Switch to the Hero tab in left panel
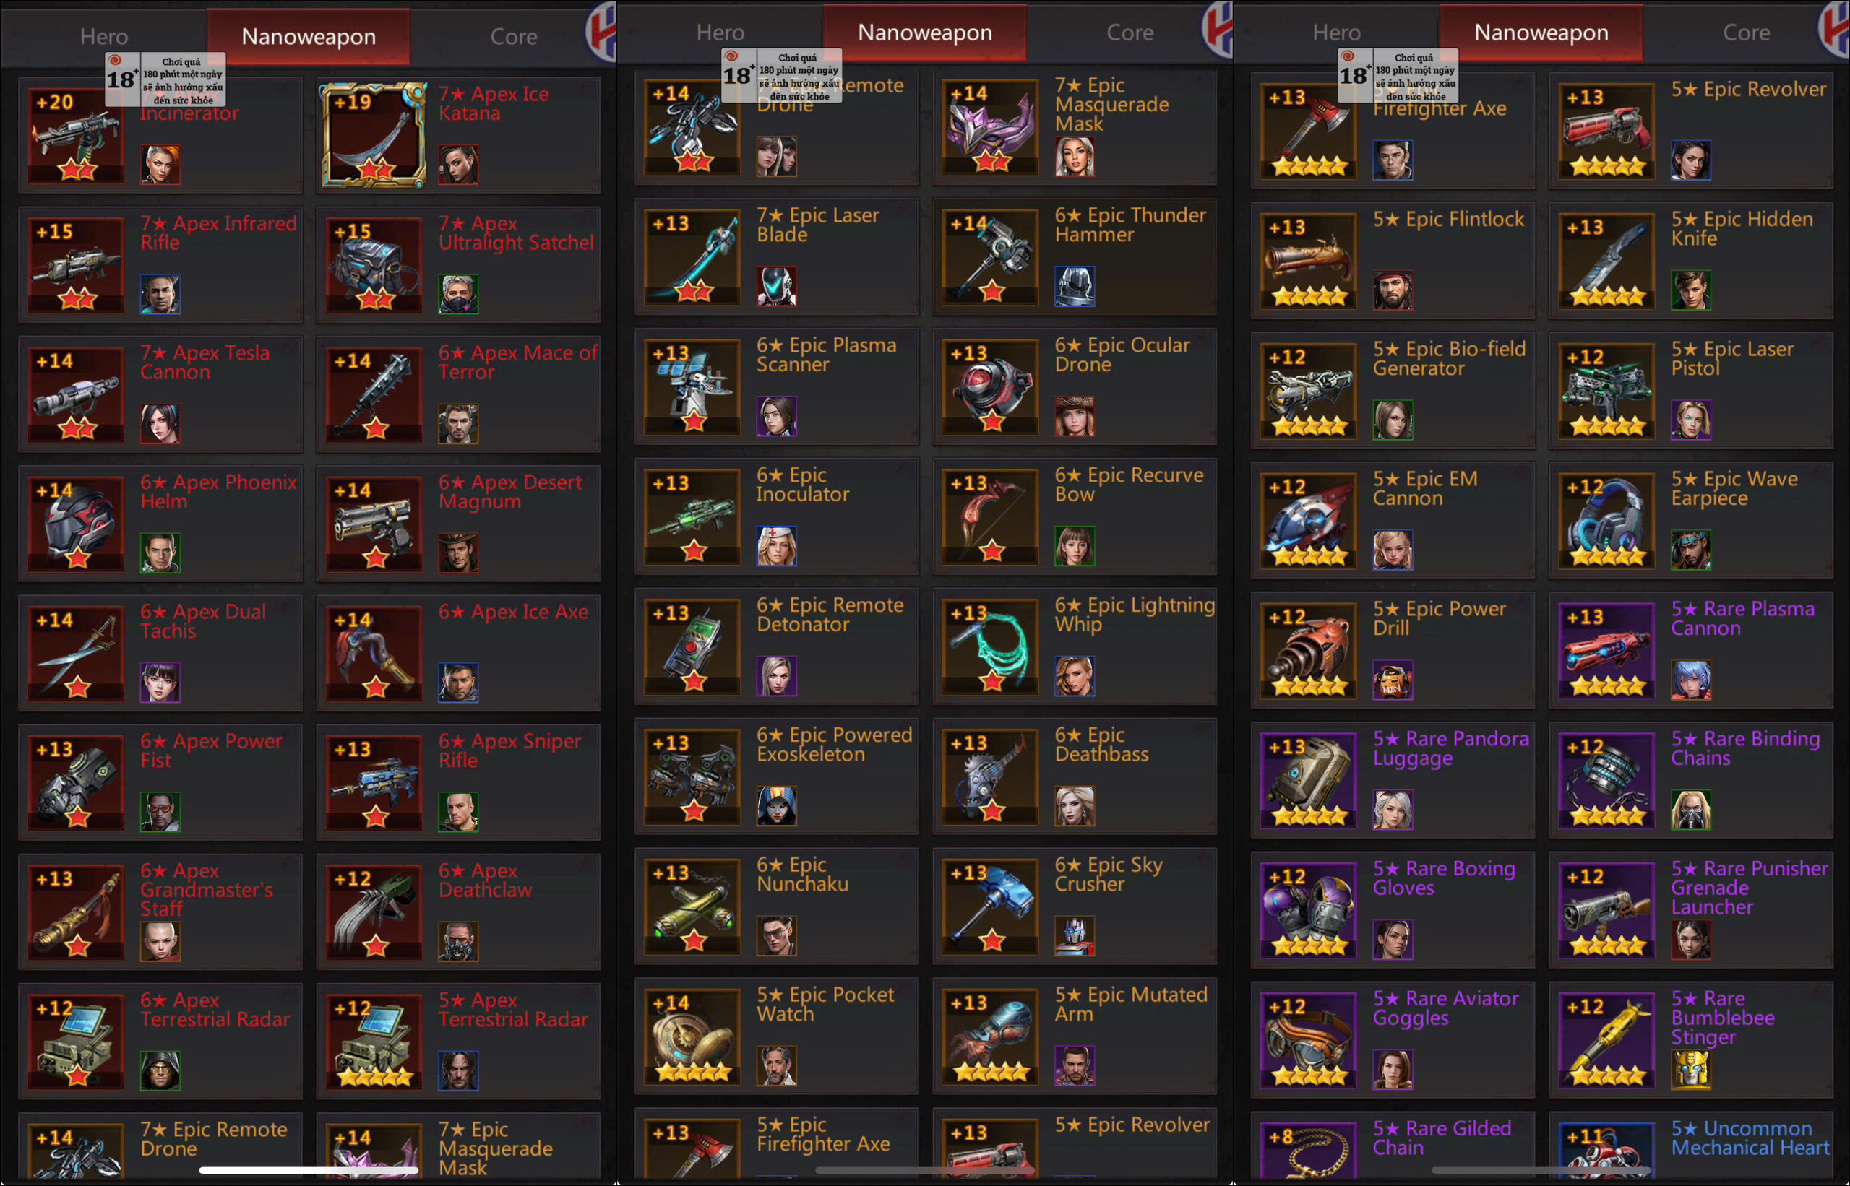1850x1186 pixels. (x=104, y=36)
